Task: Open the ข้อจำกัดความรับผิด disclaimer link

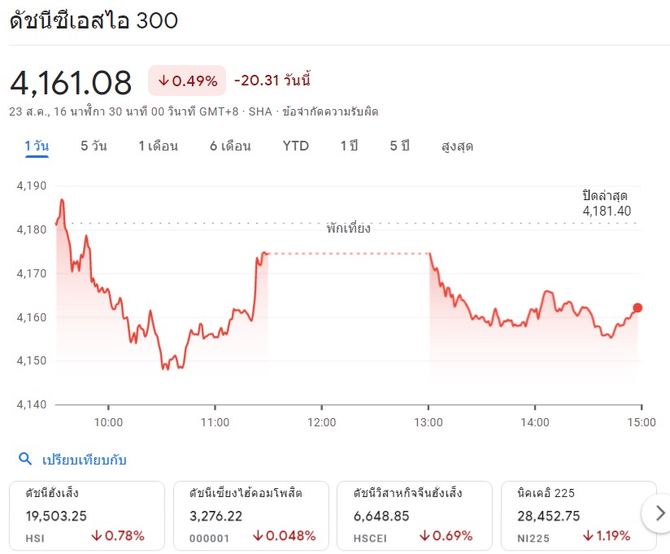Action: pyautogui.click(x=329, y=111)
